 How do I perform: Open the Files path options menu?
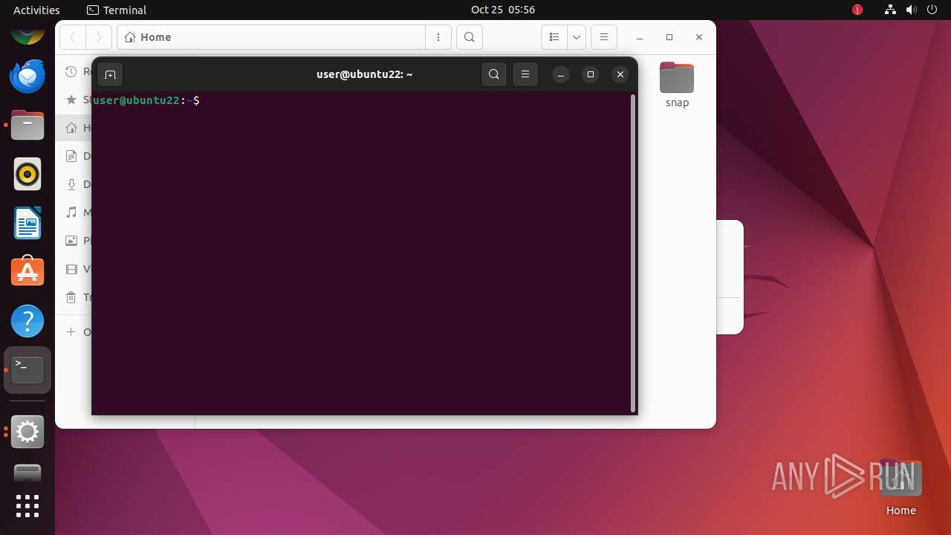(x=438, y=37)
